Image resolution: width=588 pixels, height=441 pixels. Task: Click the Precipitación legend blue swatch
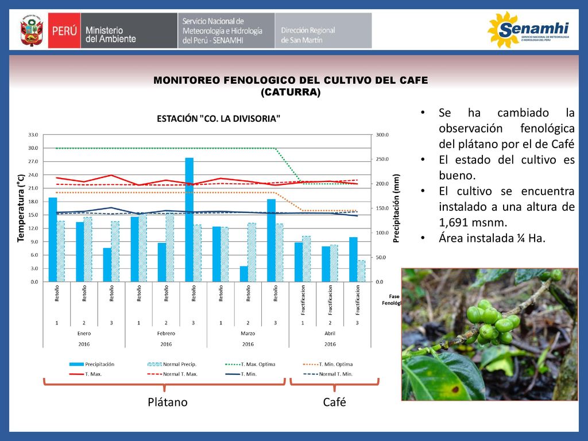click(76, 364)
